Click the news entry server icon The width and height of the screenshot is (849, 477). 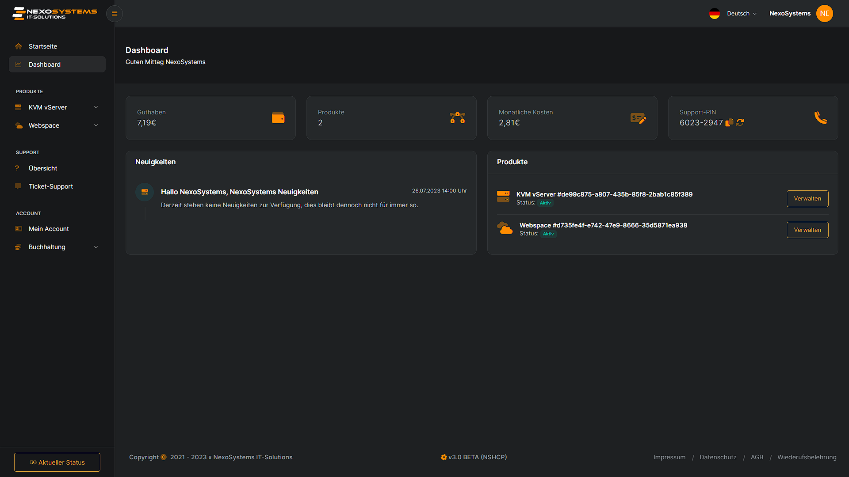click(x=145, y=192)
